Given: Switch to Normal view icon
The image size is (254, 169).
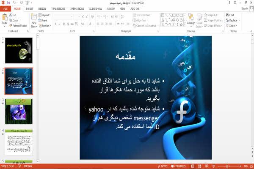Looking at the screenshot, I should click(193, 166).
